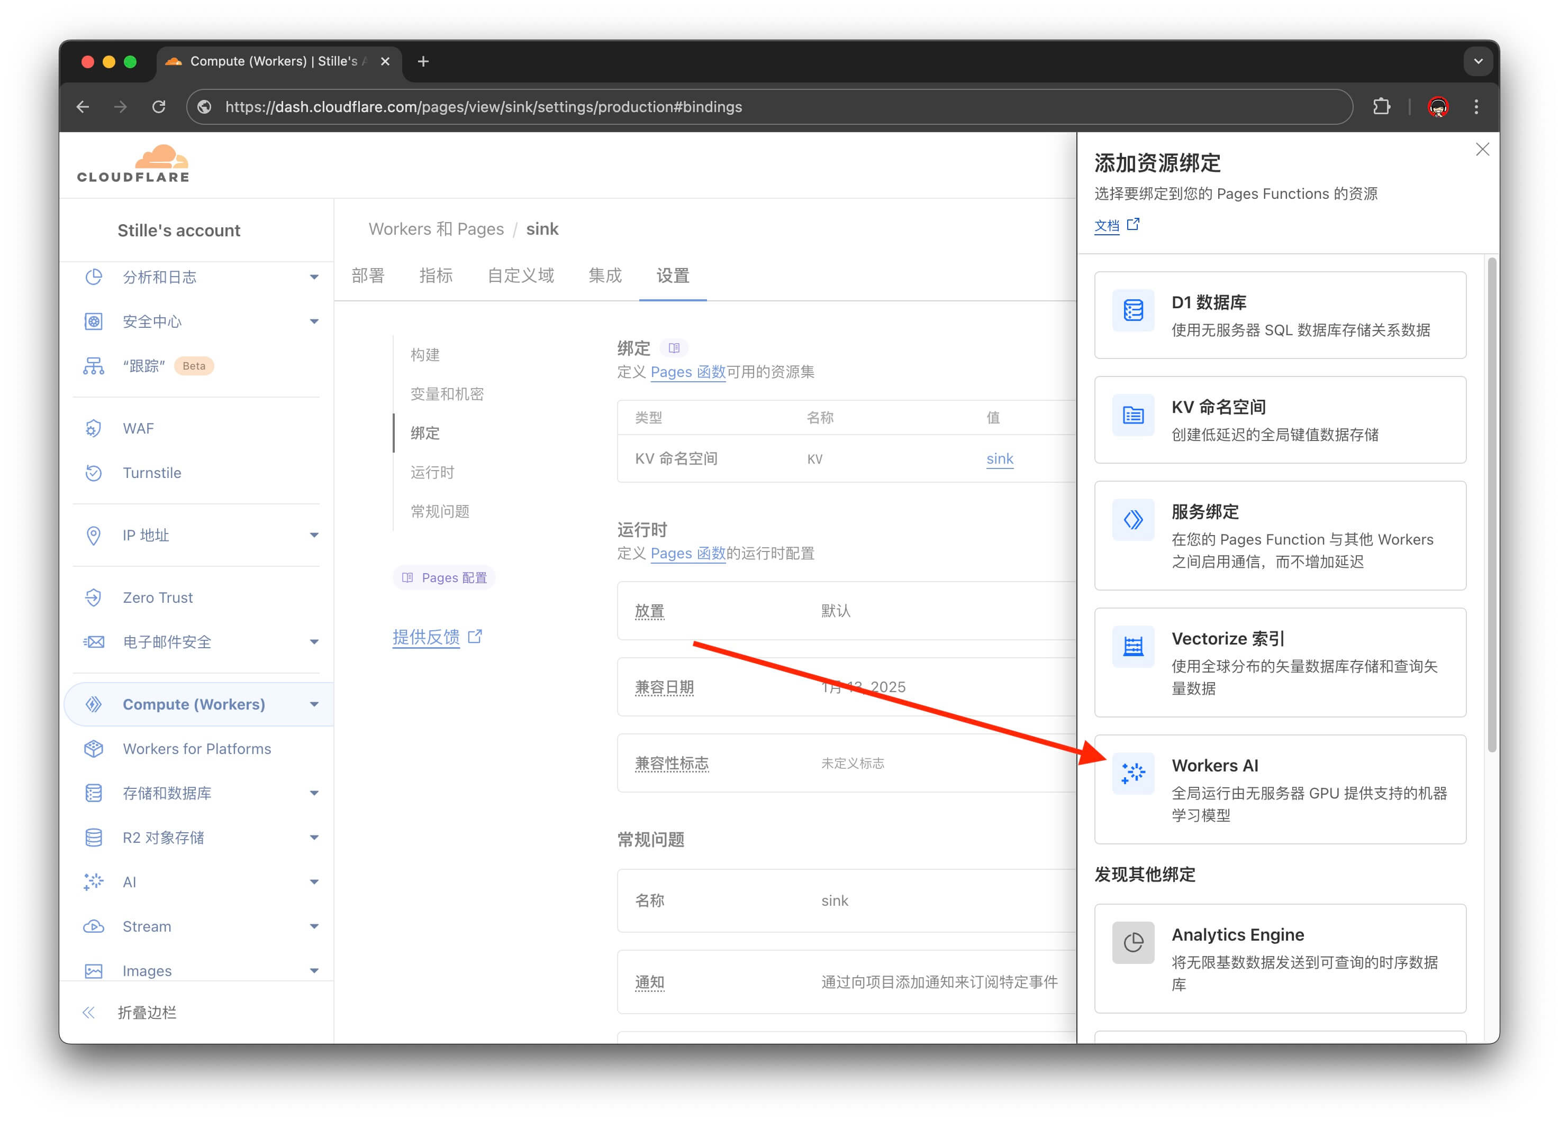Viewport: 1559px width, 1122px height.
Task: Click the Analytics and Logs pie icon
Action: tap(94, 277)
